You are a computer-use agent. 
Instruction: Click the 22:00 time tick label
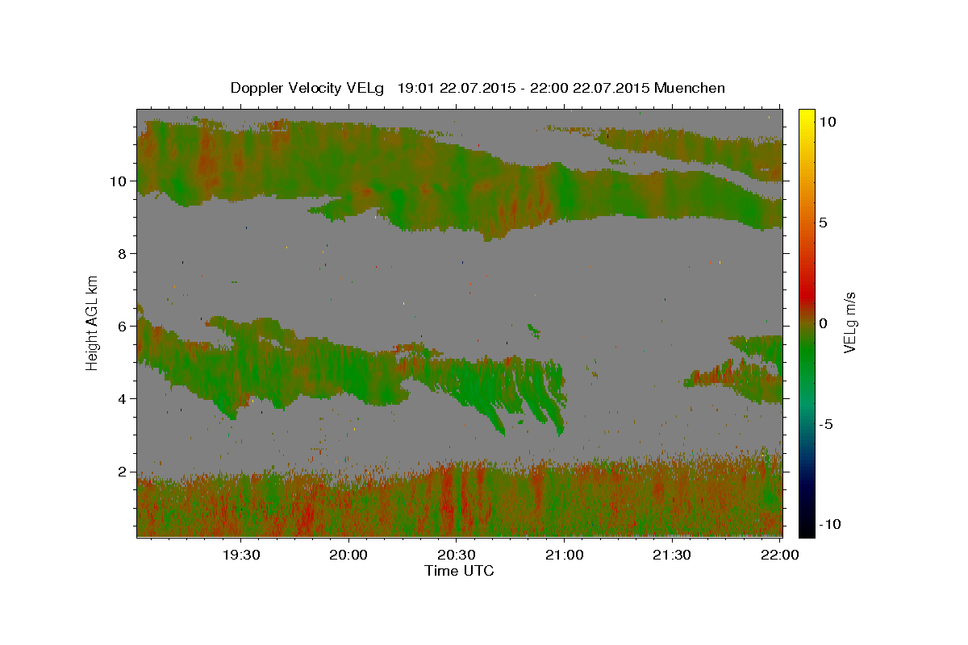(x=779, y=555)
